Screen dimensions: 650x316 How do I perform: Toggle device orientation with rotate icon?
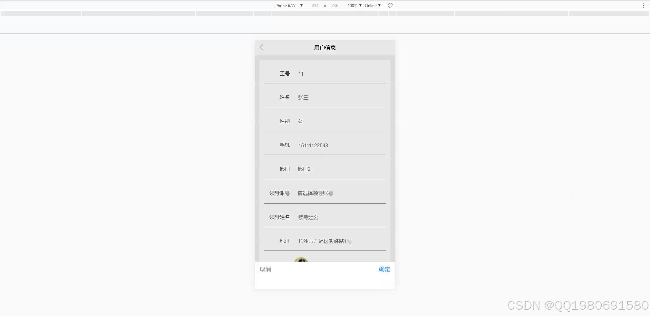[390, 5]
